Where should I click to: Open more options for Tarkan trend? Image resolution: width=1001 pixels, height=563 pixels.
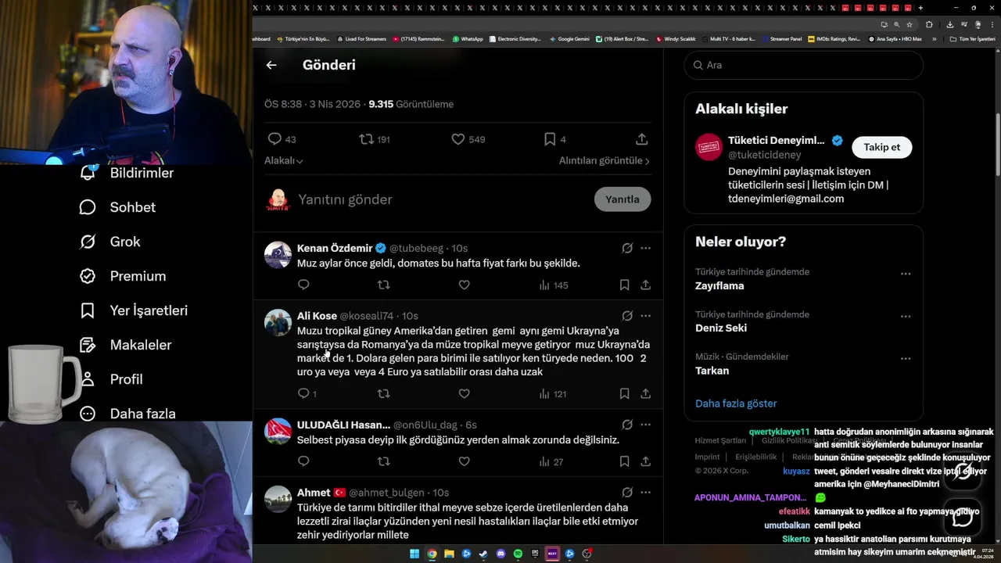tap(906, 359)
